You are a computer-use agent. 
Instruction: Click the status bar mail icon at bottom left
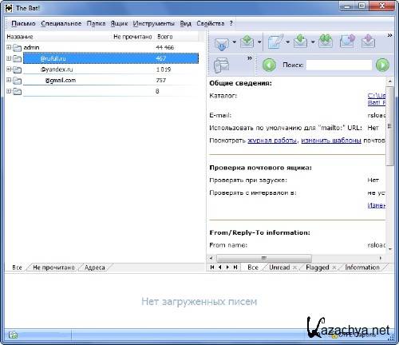coord(13,335)
